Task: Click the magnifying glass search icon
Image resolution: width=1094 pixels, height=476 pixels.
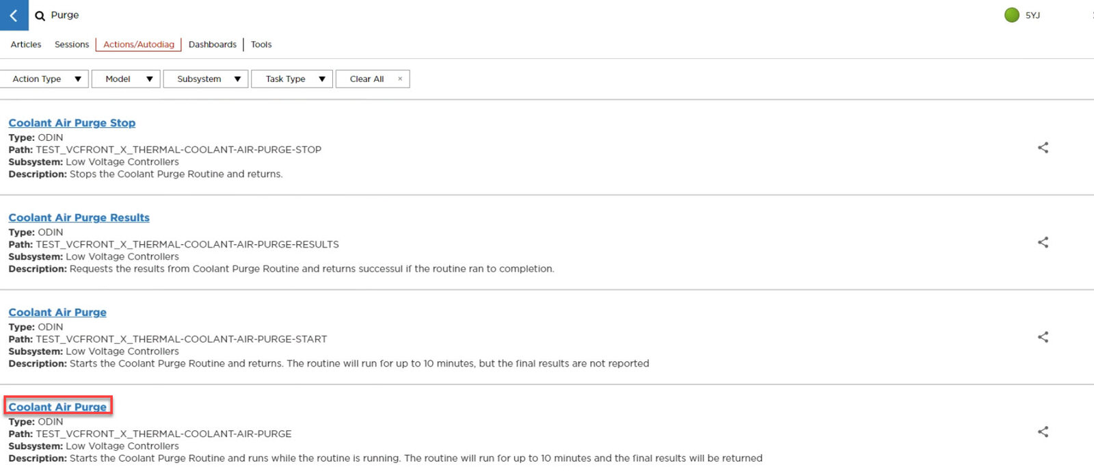Action: click(40, 16)
